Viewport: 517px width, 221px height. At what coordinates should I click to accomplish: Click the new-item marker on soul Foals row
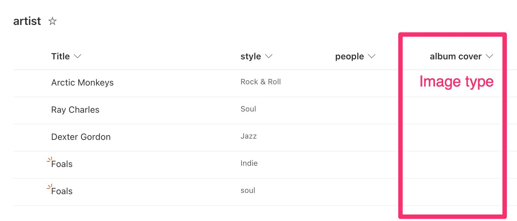click(49, 187)
